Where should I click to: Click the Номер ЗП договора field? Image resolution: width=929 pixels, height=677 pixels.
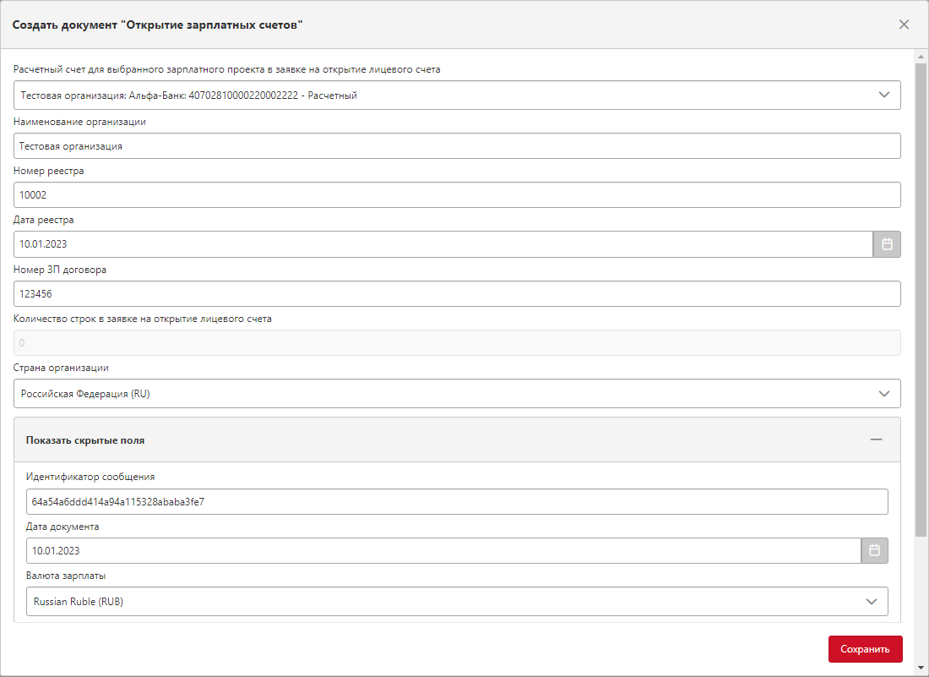(x=457, y=294)
